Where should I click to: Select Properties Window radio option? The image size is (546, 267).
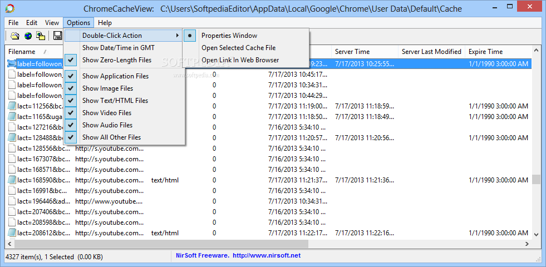pyautogui.click(x=246, y=36)
